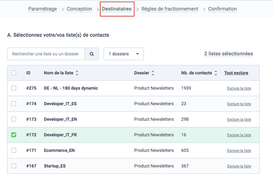Jump to the Confirmation step

pyautogui.click(x=222, y=9)
